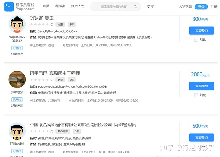Click the 注册 link
The height and width of the screenshot is (157, 220).
pos(214,7)
